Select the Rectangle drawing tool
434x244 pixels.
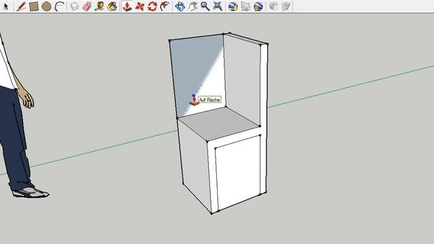[33, 6]
